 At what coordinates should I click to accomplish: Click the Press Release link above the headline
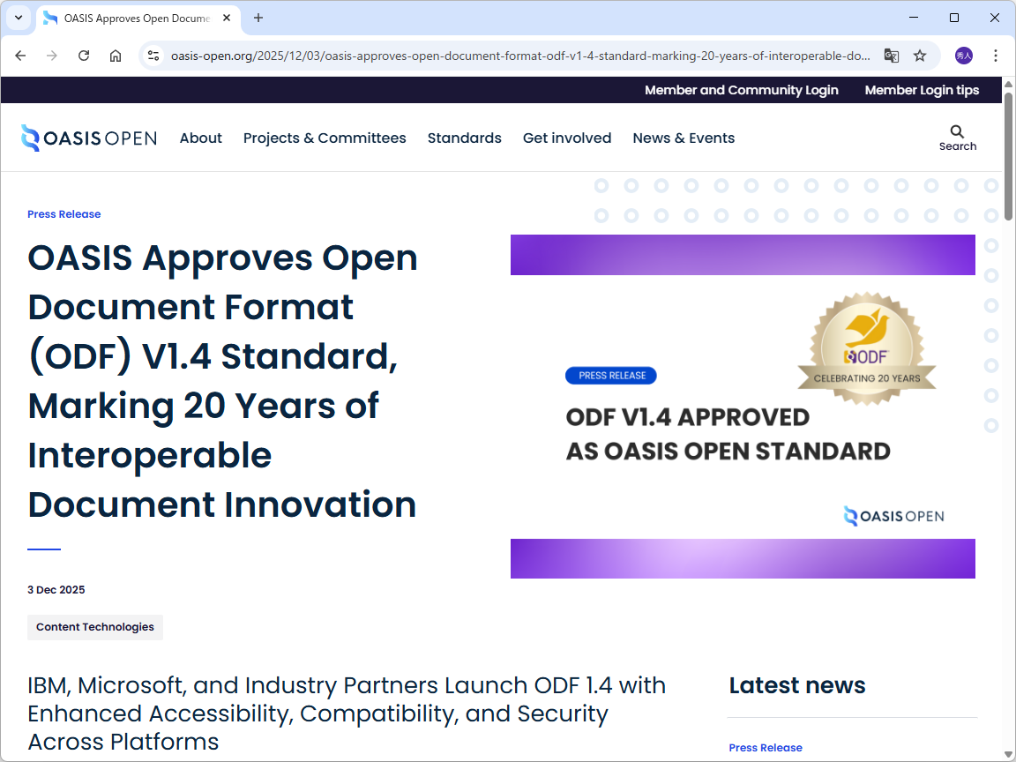point(63,213)
